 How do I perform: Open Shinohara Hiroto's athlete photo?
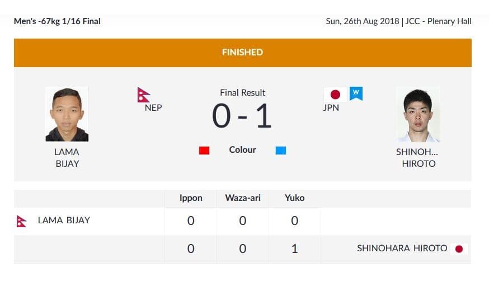pos(418,114)
